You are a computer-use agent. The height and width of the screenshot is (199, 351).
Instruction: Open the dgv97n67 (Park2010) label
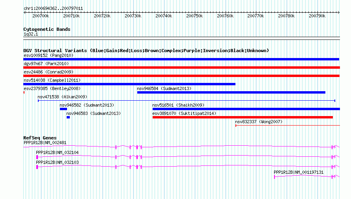(46, 64)
